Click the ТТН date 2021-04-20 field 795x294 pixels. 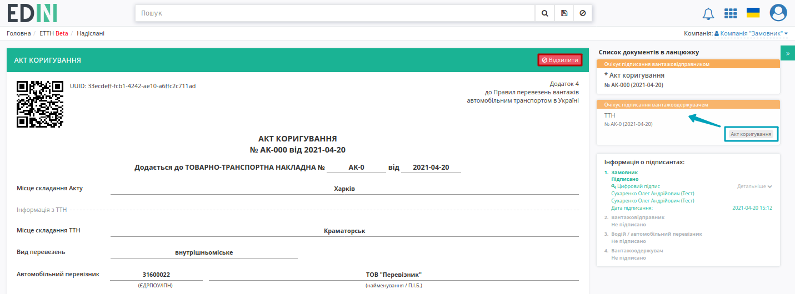pos(431,167)
